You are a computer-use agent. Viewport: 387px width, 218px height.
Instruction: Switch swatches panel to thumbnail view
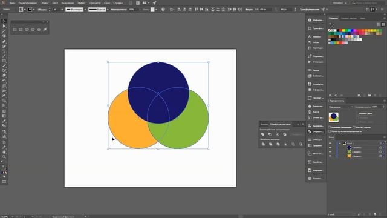[x=383, y=24]
